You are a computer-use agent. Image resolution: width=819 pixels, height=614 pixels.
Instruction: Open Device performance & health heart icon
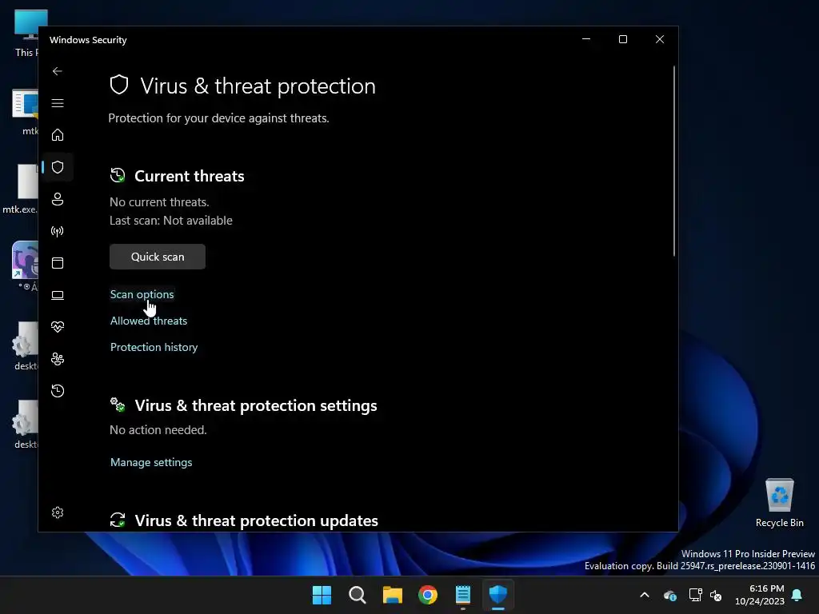pos(58,327)
